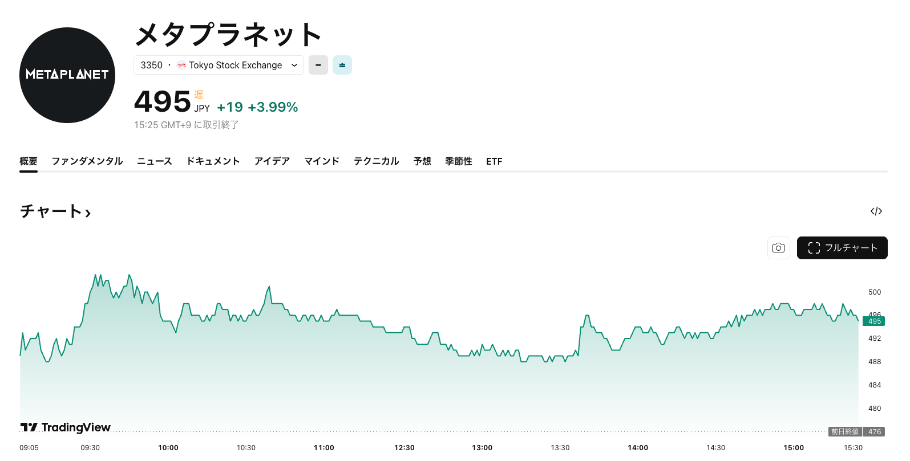Toggle the highlighted crown button on

click(342, 64)
